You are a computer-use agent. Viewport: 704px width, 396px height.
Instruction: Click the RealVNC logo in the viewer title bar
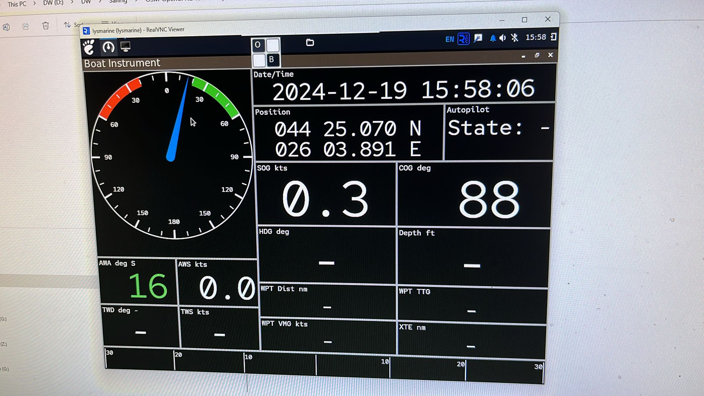[86, 31]
